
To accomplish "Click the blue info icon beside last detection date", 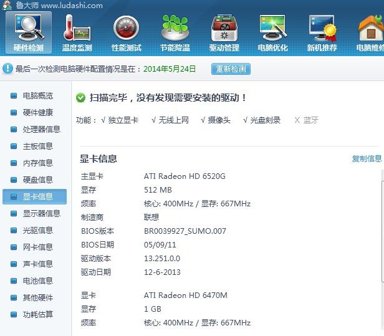I will point(7,69).
